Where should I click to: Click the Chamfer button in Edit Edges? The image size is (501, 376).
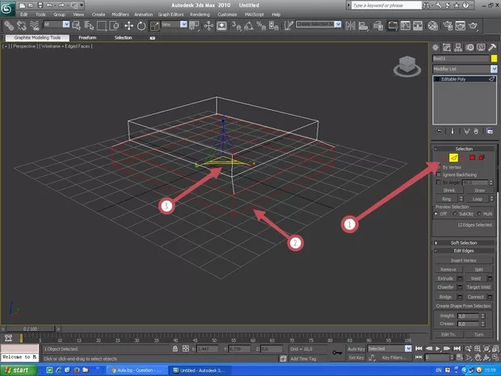[447, 286]
